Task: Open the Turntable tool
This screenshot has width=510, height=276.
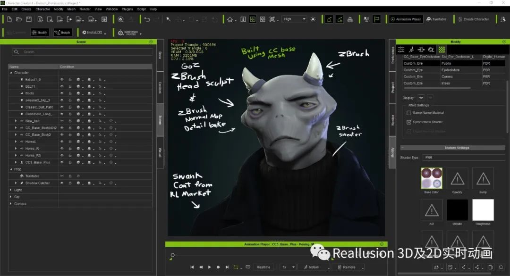Action: tap(436, 19)
